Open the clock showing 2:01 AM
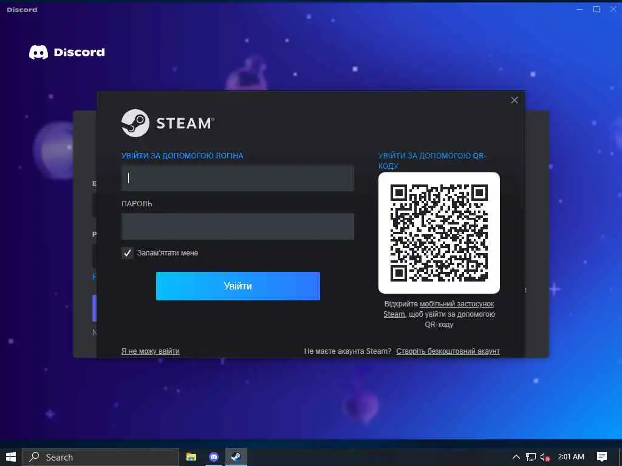 coord(571,457)
